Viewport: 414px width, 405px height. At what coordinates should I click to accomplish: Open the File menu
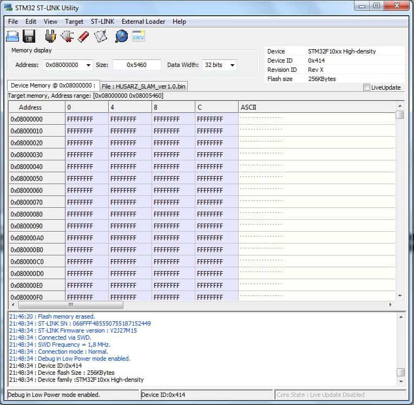click(x=13, y=22)
